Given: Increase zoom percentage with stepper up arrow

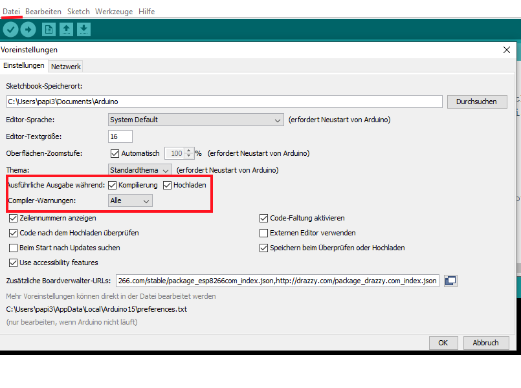Looking at the screenshot, I should click(189, 151).
